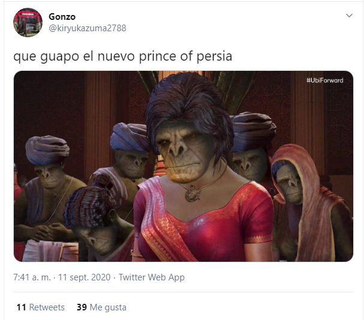The width and height of the screenshot is (364, 320).
Task: Open the attached tweet image
Action: tap(183, 166)
